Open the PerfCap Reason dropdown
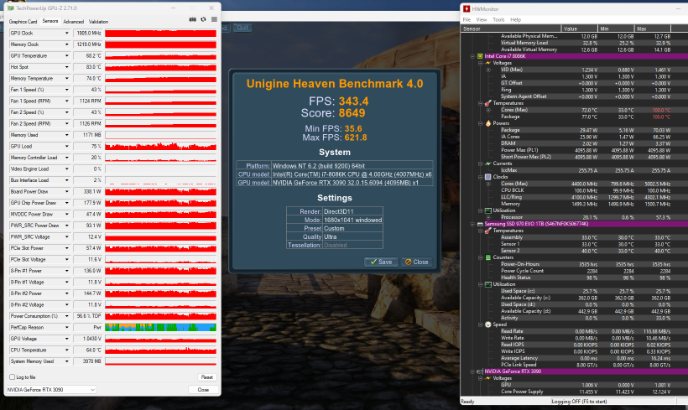The image size is (688, 410). 66,328
